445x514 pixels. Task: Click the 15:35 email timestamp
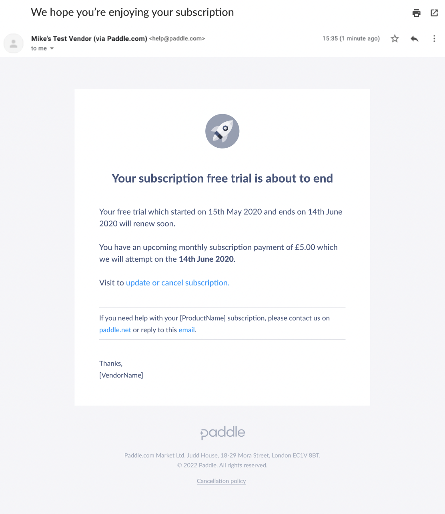(351, 38)
